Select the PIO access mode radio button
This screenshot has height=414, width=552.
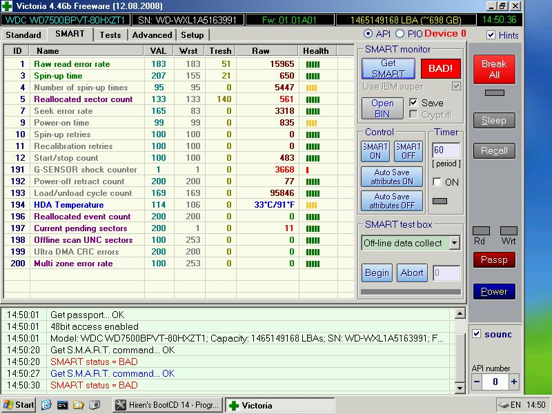coord(400,34)
